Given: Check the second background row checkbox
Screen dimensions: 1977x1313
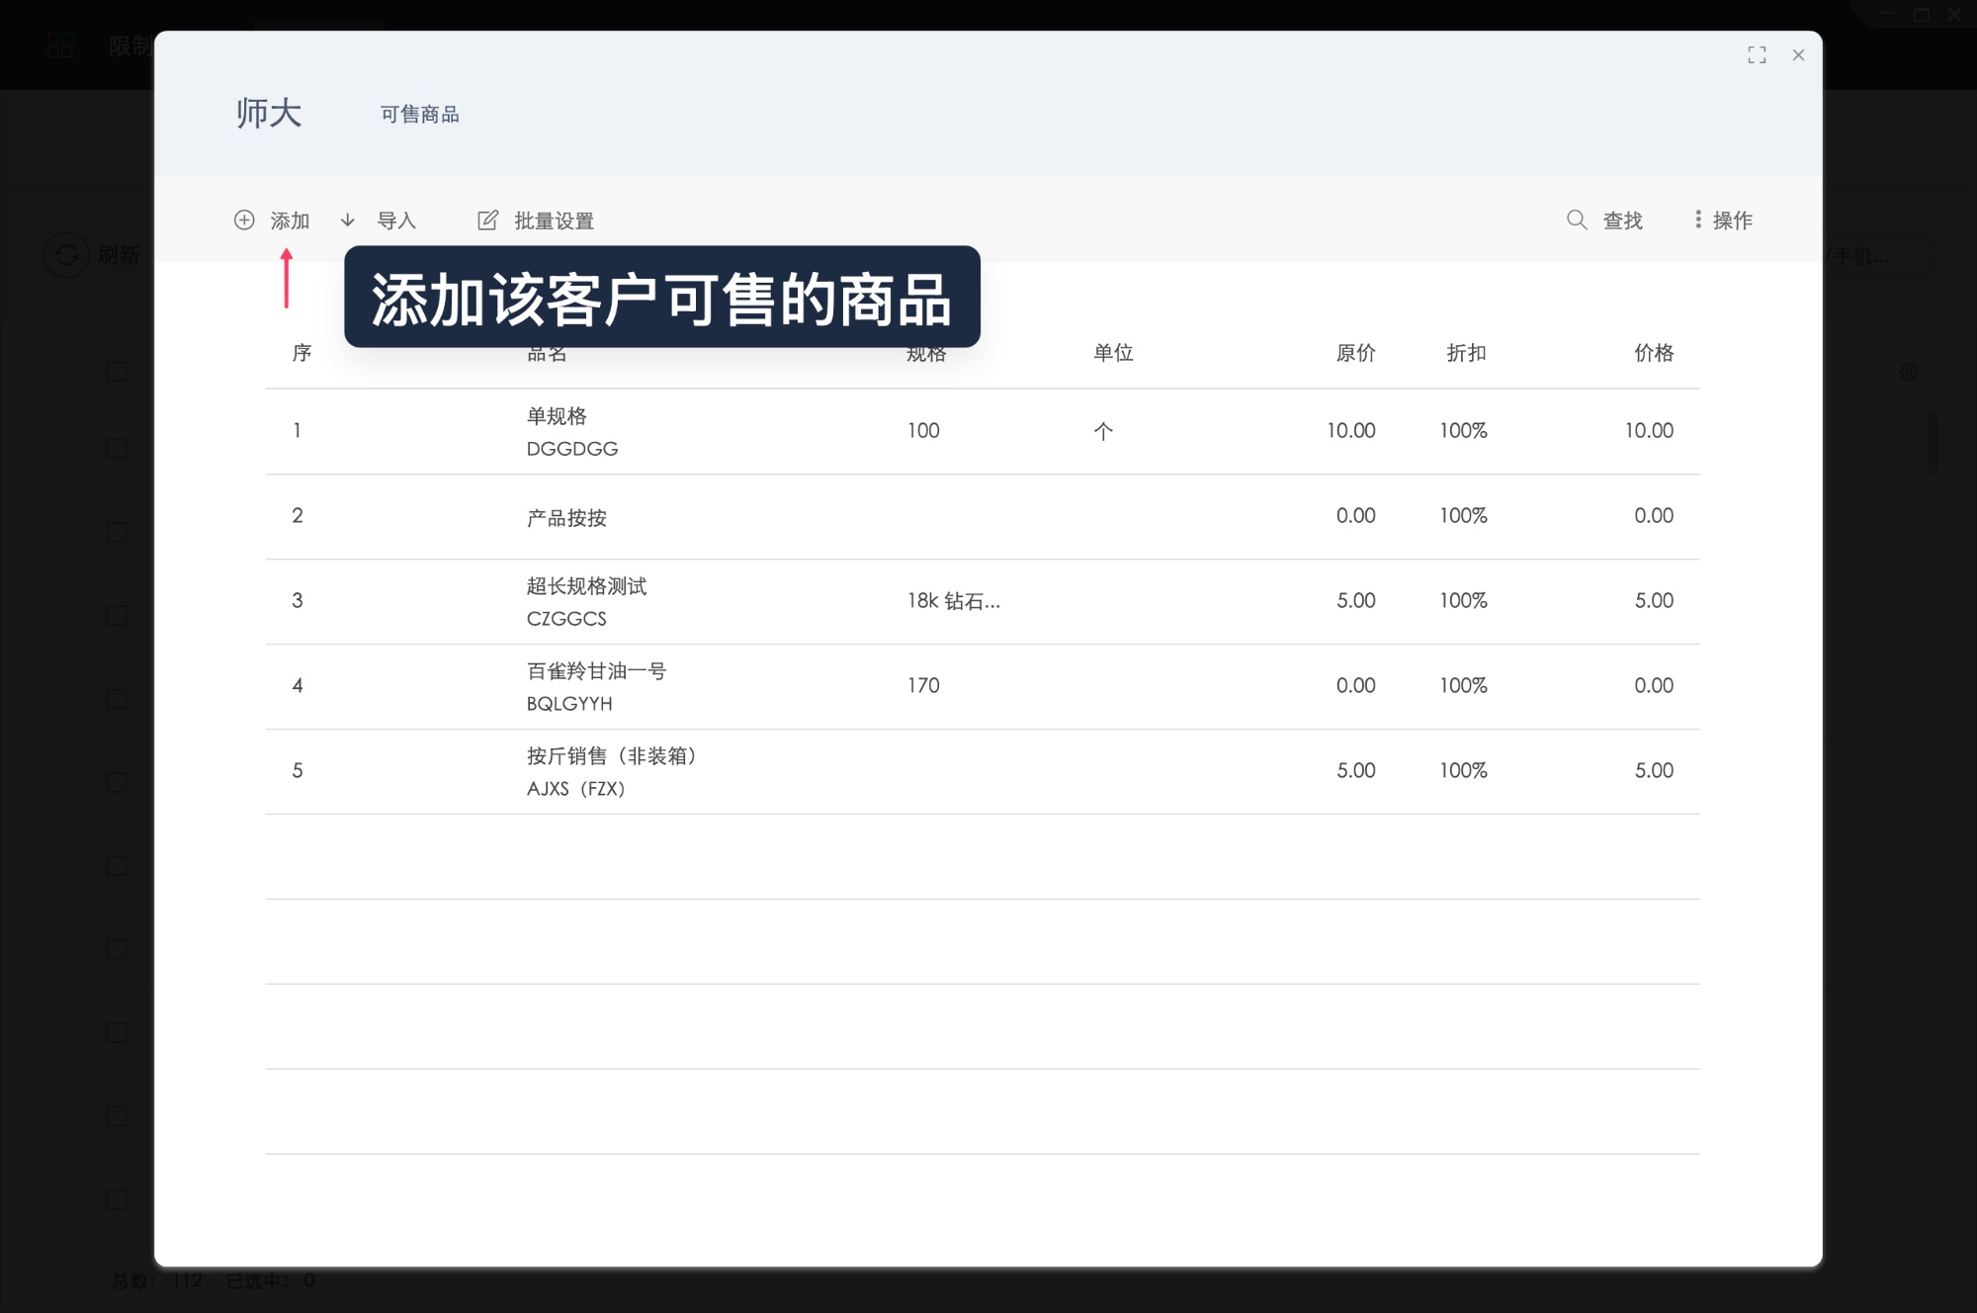Looking at the screenshot, I should tap(116, 448).
